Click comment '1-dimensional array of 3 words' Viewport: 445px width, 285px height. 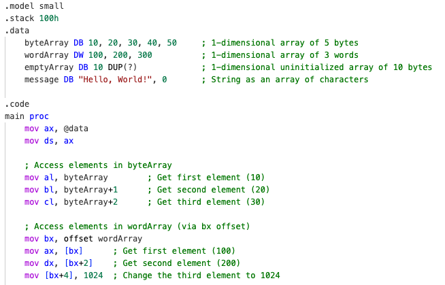(284, 55)
